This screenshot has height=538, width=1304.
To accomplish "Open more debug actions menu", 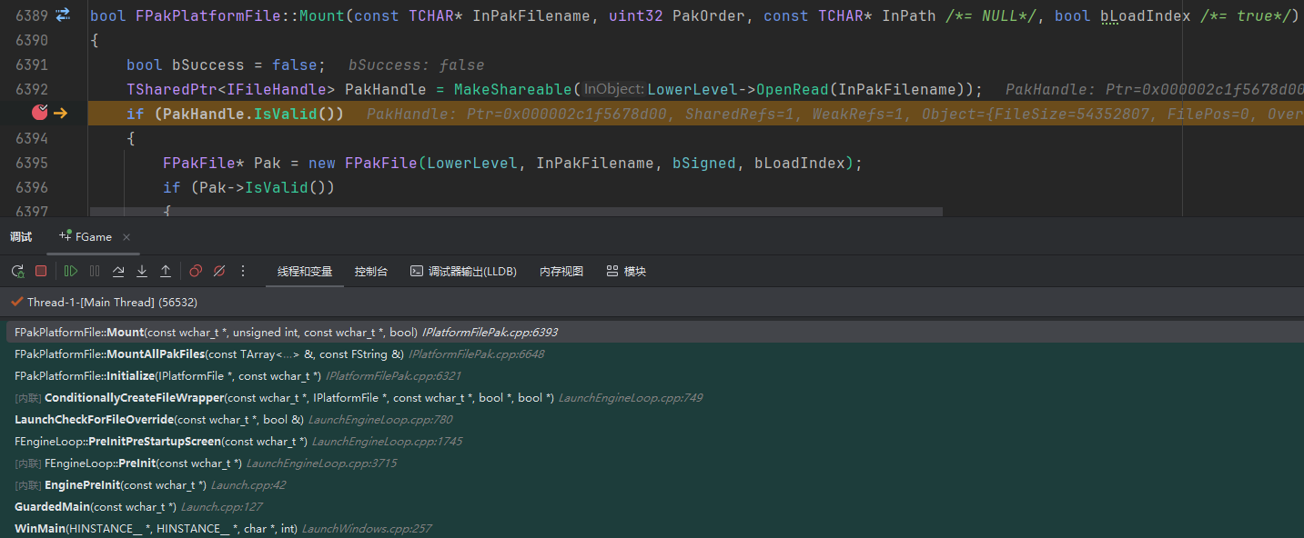I will (x=243, y=271).
